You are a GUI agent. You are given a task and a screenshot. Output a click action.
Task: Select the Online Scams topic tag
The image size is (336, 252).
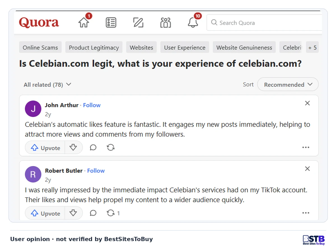point(40,48)
